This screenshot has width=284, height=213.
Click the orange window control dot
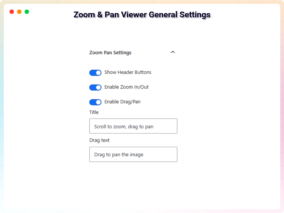point(19,12)
